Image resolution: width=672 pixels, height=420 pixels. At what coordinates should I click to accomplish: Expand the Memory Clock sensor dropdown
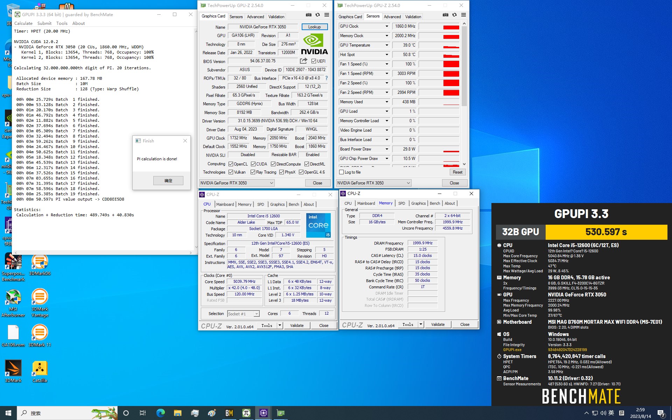[x=387, y=36]
